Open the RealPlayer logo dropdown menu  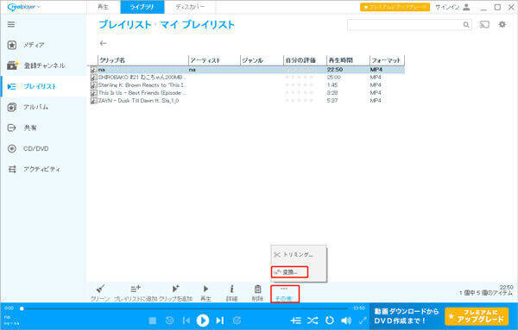click(23, 7)
